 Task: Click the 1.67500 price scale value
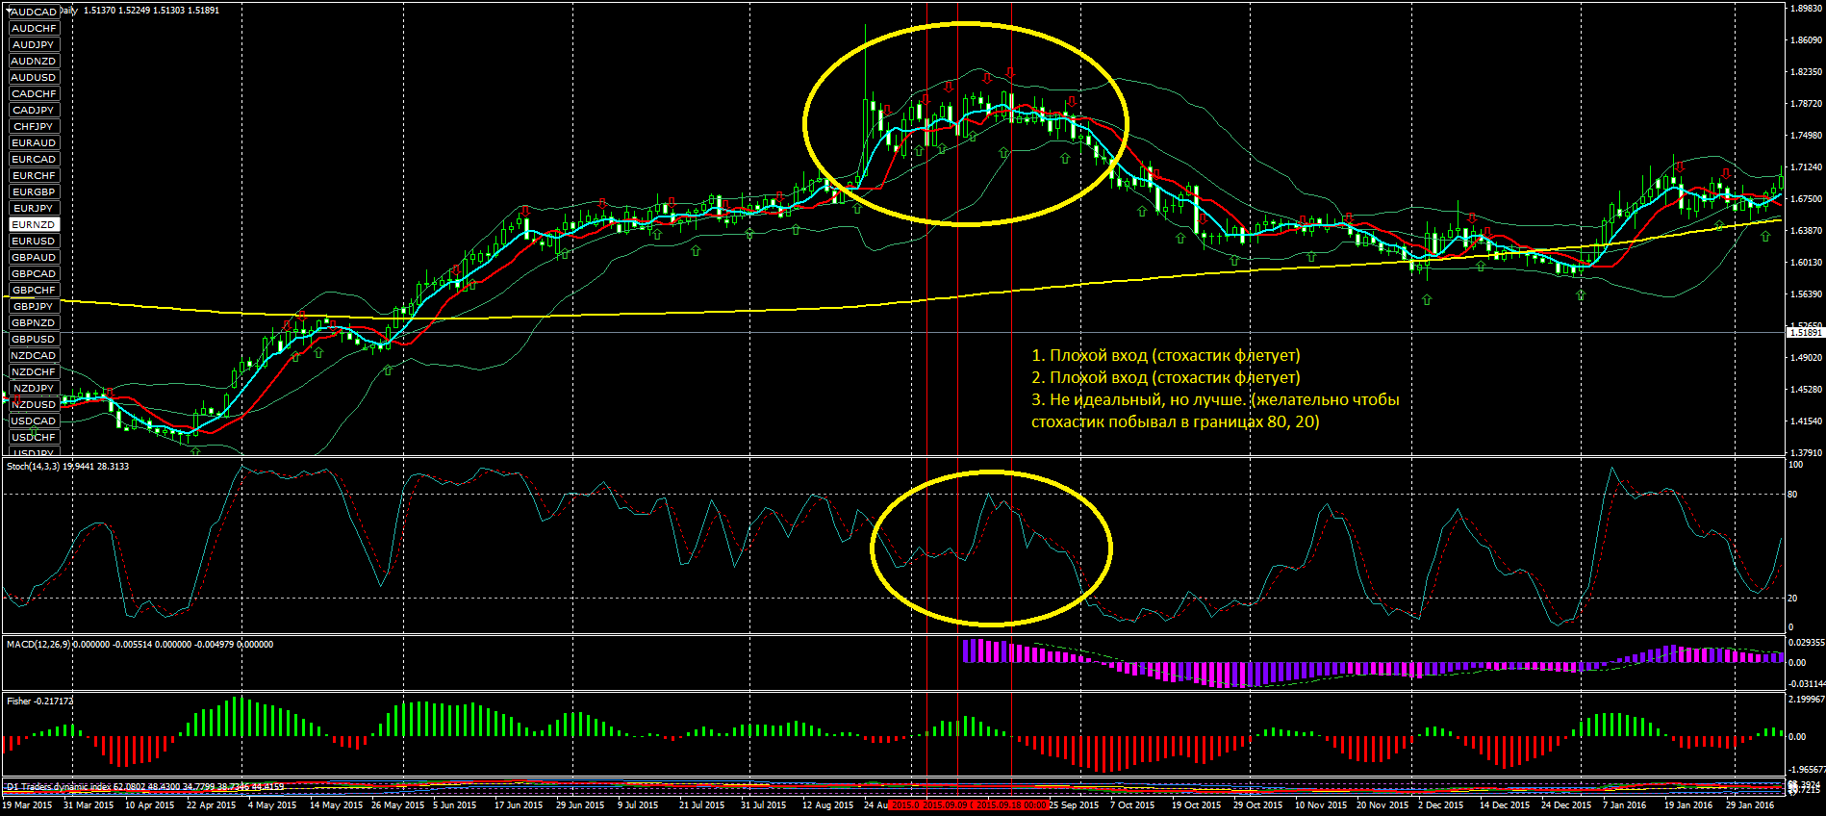pos(1806,199)
